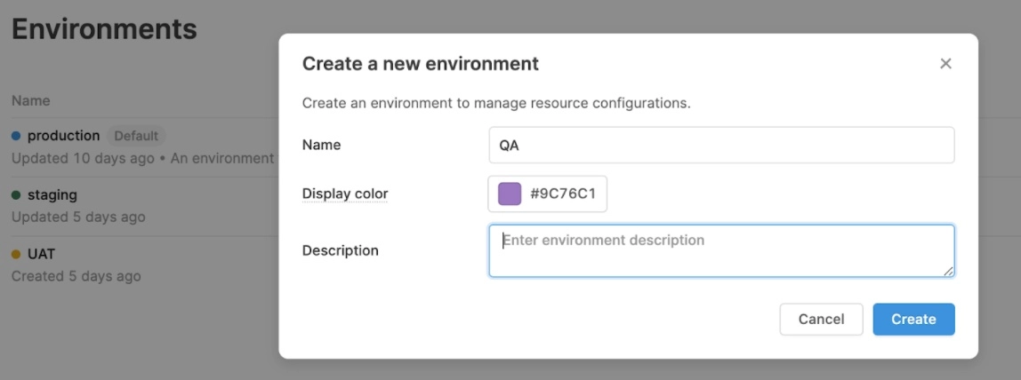Click the yellow dot beside UAT
This screenshot has height=380, width=1021.
tap(16, 254)
